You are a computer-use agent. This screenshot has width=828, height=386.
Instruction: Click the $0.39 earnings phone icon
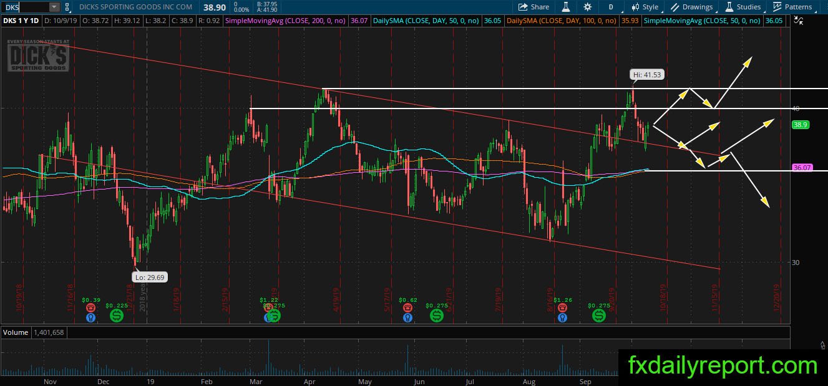click(x=91, y=308)
